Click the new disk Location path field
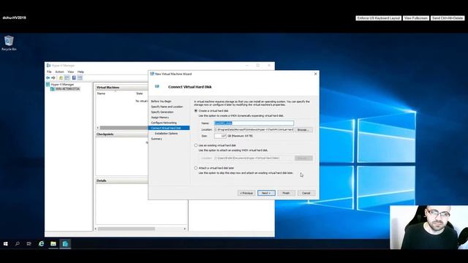Screen dimensions: 468x263 (254, 130)
